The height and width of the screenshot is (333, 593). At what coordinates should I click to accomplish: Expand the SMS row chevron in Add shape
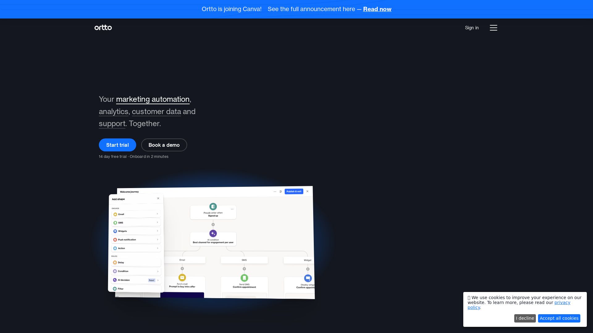click(x=157, y=222)
